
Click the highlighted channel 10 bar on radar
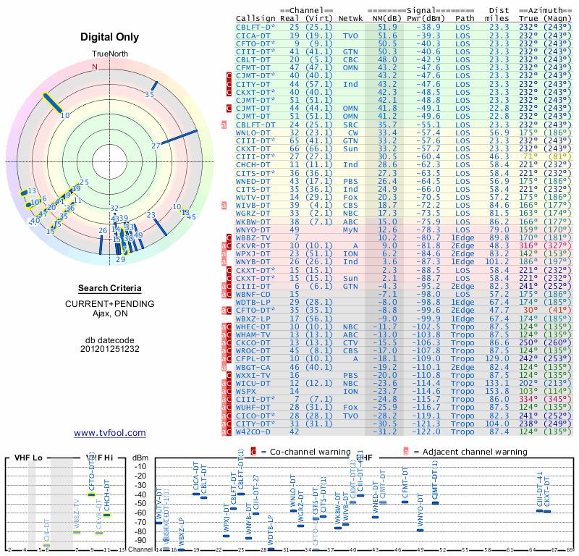click(56, 105)
